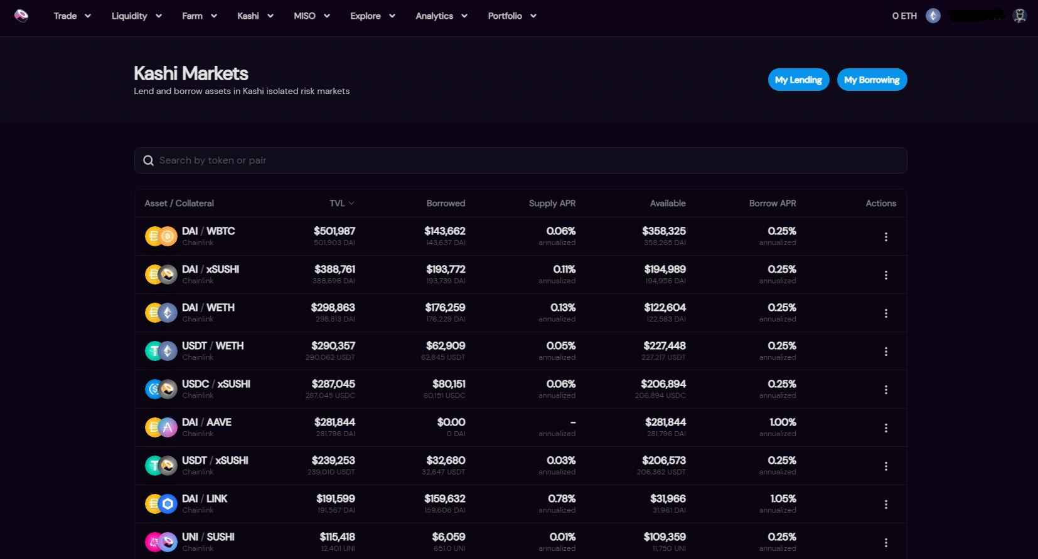The height and width of the screenshot is (559, 1038).
Task: Click the Borrow APR column header
Action: [773, 203]
